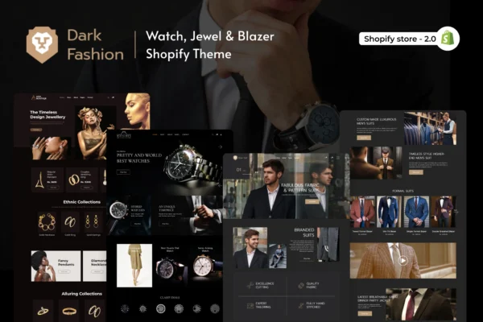Click the jewellery page boutique logo
The width and height of the screenshot is (483, 322).
(39, 97)
